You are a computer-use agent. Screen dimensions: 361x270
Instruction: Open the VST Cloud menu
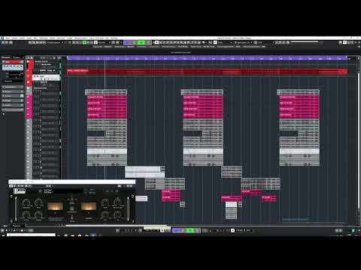[99, 38]
